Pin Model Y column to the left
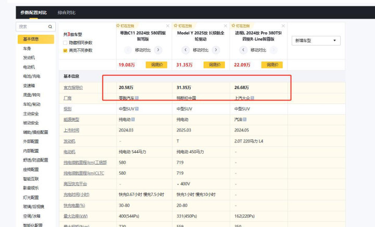375x227 pixels. coord(183,26)
